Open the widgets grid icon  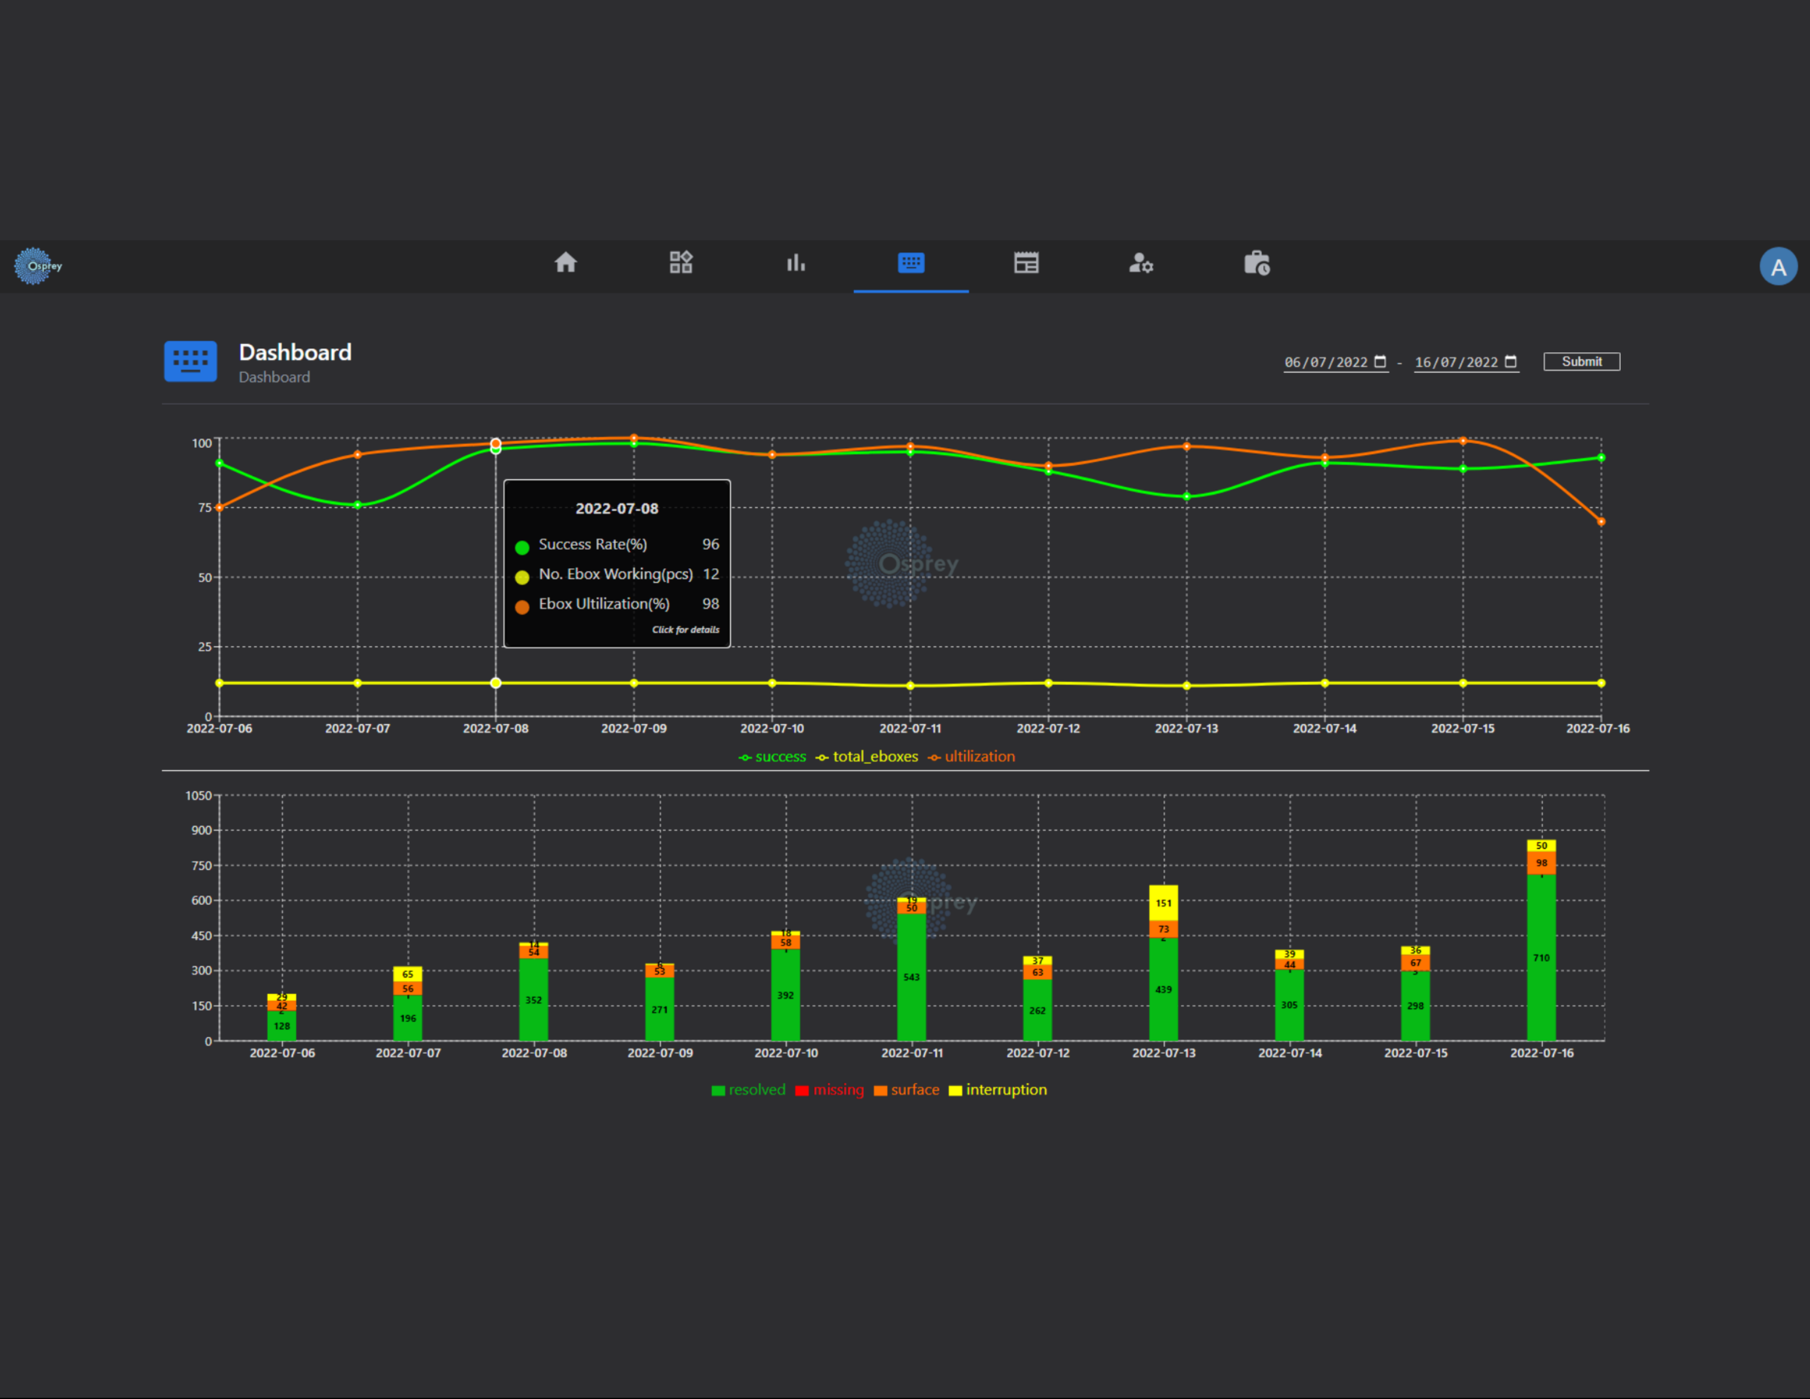(x=681, y=263)
